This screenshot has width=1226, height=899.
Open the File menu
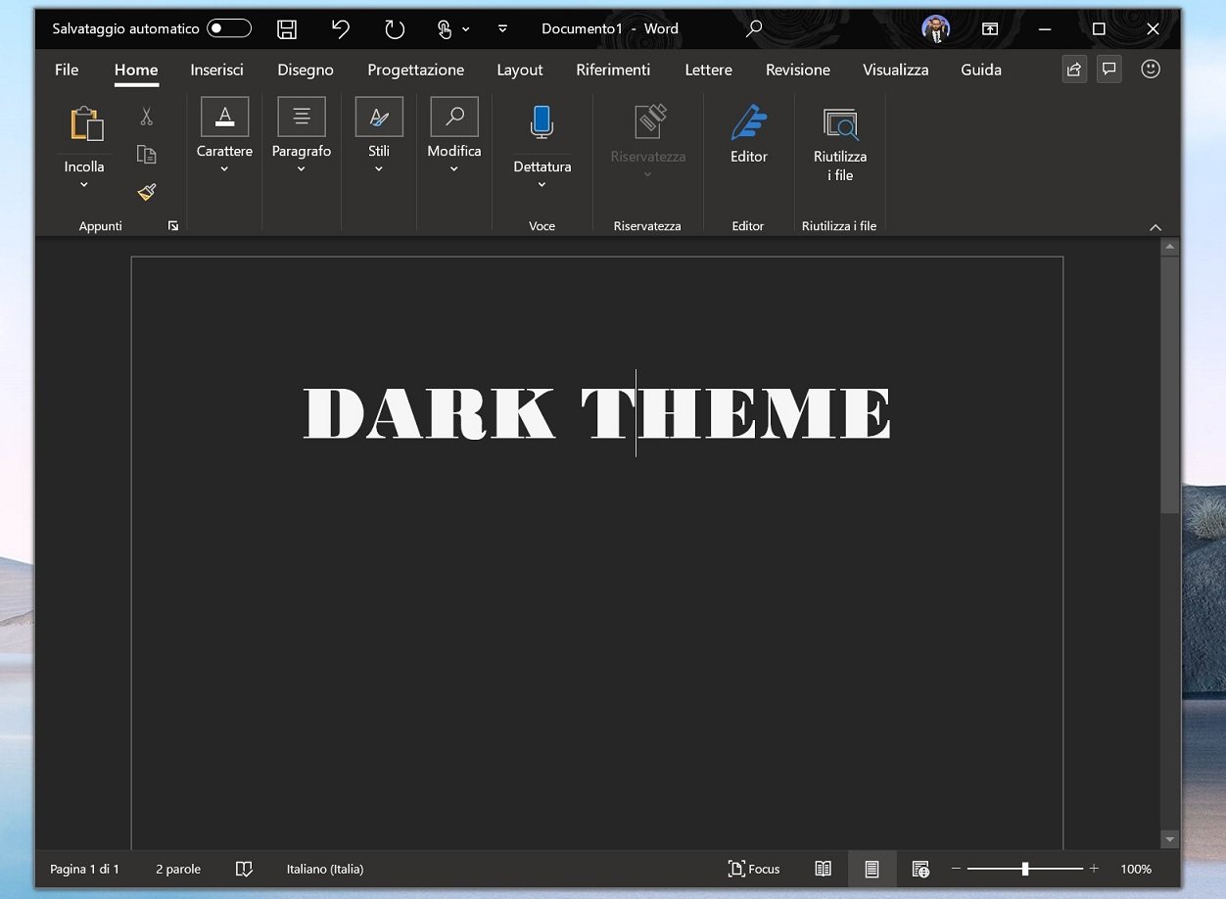[x=66, y=70]
